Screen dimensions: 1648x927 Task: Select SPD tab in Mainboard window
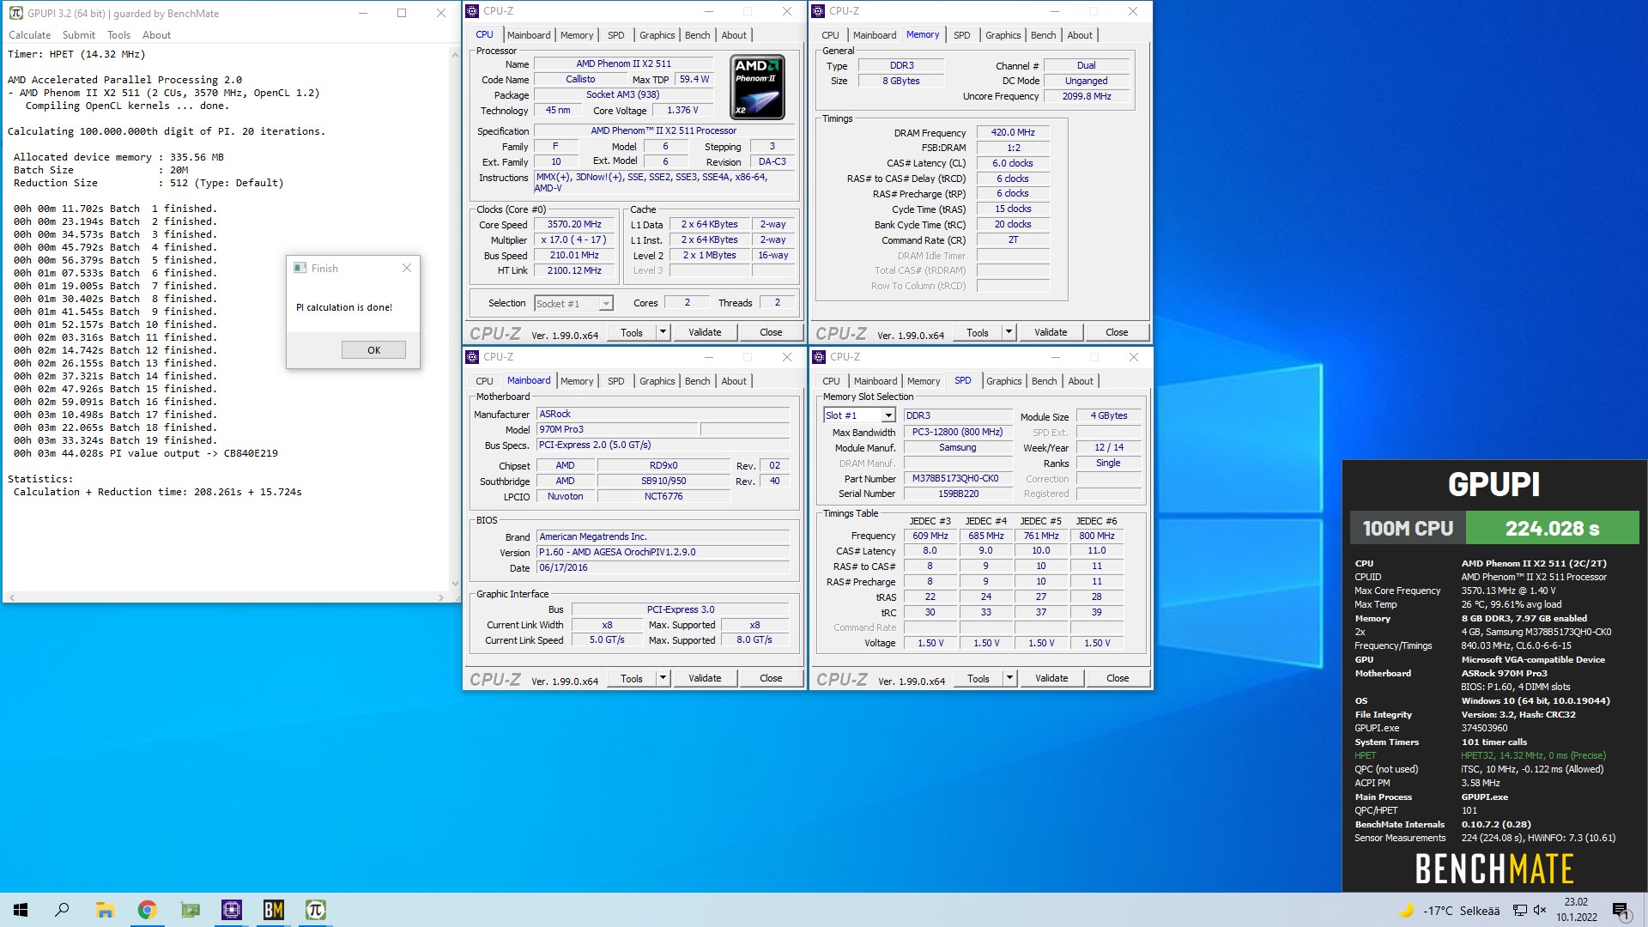pyautogui.click(x=616, y=381)
